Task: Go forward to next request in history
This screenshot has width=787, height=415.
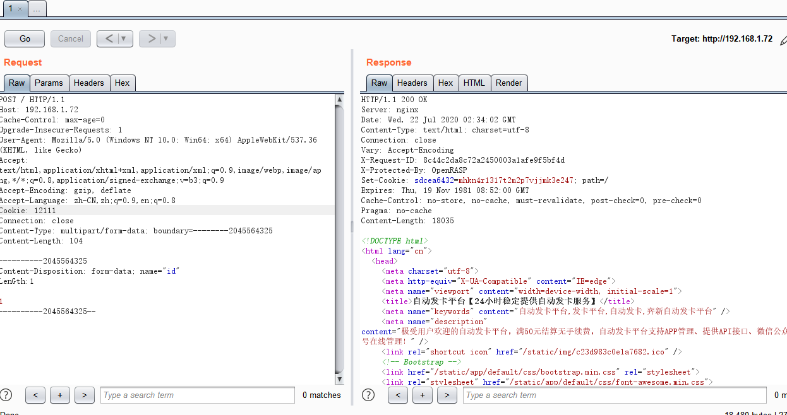Action: pos(150,38)
